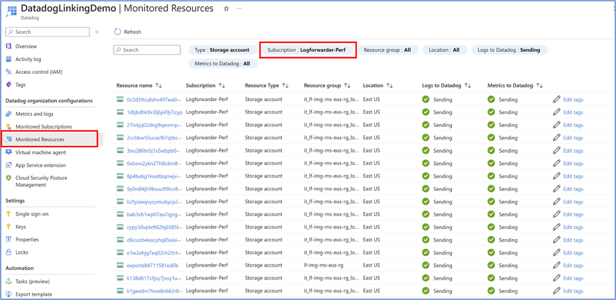616x300 pixels.
Task: Sort by the Resource group column header
Action: (x=327, y=86)
